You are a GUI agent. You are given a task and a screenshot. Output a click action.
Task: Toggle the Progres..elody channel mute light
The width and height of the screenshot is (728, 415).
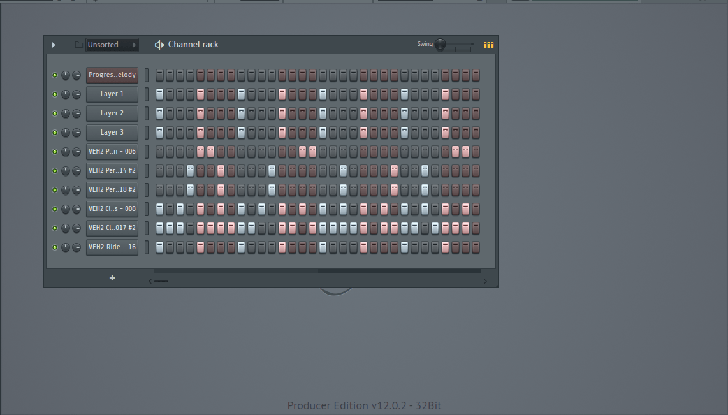55,75
